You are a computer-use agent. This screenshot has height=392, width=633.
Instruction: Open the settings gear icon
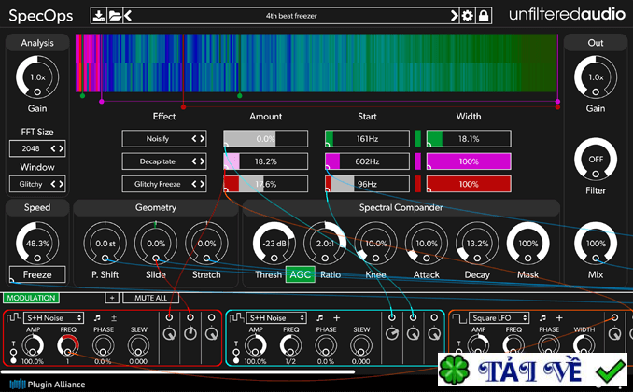pyautogui.click(x=469, y=15)
